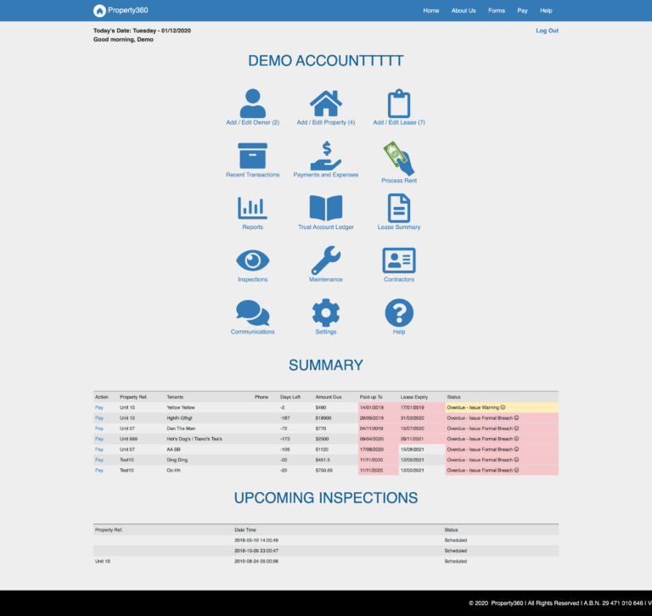Viewport: 652px width, 616px height.
Task: Click the Payments and Expenses icon
Action: (326, 155)
